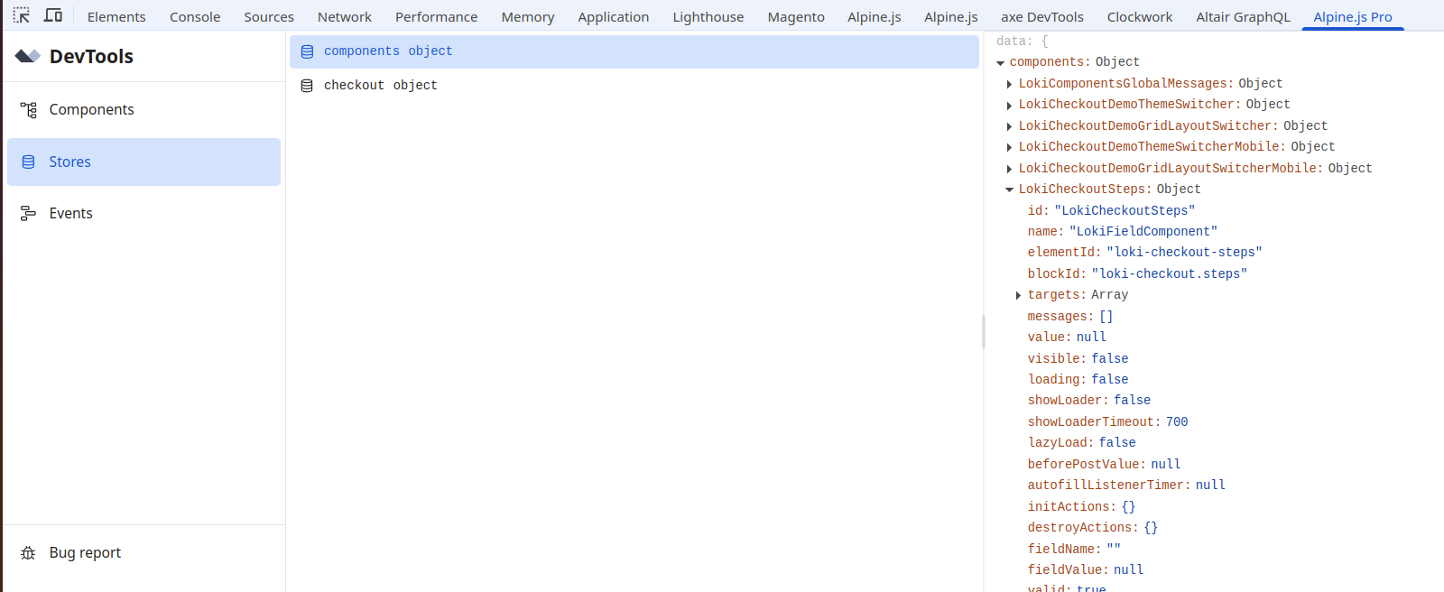Switch to the Memory tab
The height and width of the screenshot is (592, 1444).
(x=528, y=16)
